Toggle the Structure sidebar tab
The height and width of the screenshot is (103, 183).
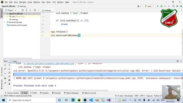1,71
